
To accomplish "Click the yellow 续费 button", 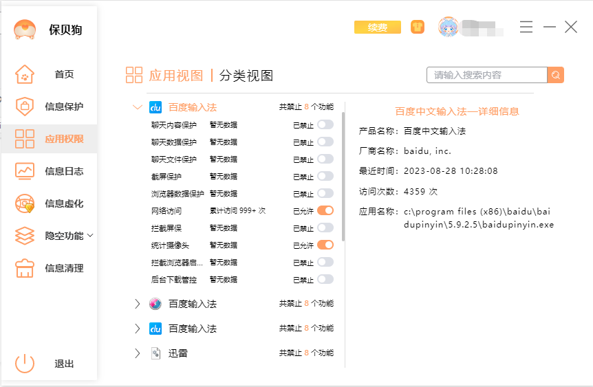I will click(378, 27).
